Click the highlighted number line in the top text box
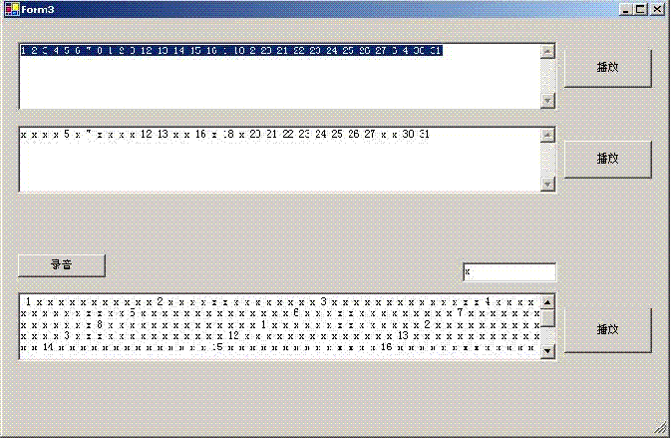 pos(231,51)
